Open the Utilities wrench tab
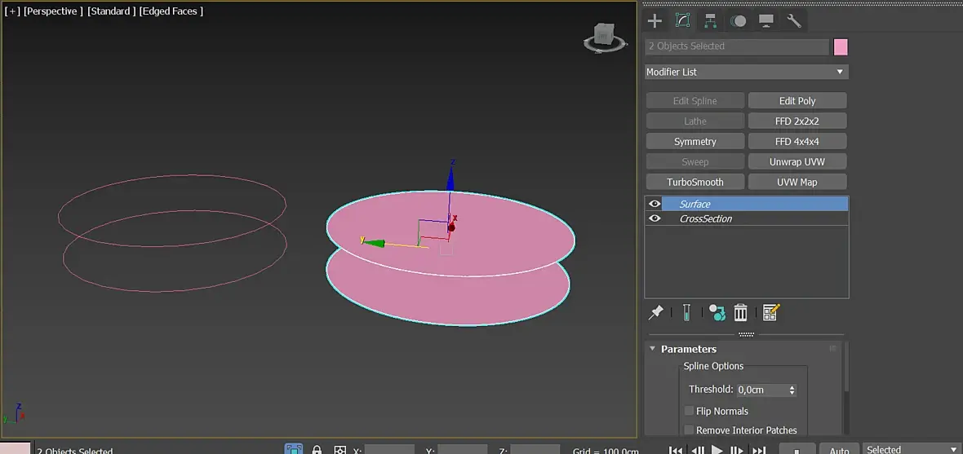 [x=794, y=20]
